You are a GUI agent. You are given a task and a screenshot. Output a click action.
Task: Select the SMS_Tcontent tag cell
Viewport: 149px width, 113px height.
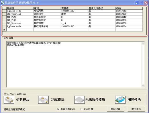20,14
